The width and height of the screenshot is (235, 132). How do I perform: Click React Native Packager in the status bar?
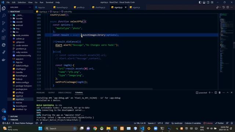coord(23,123)
